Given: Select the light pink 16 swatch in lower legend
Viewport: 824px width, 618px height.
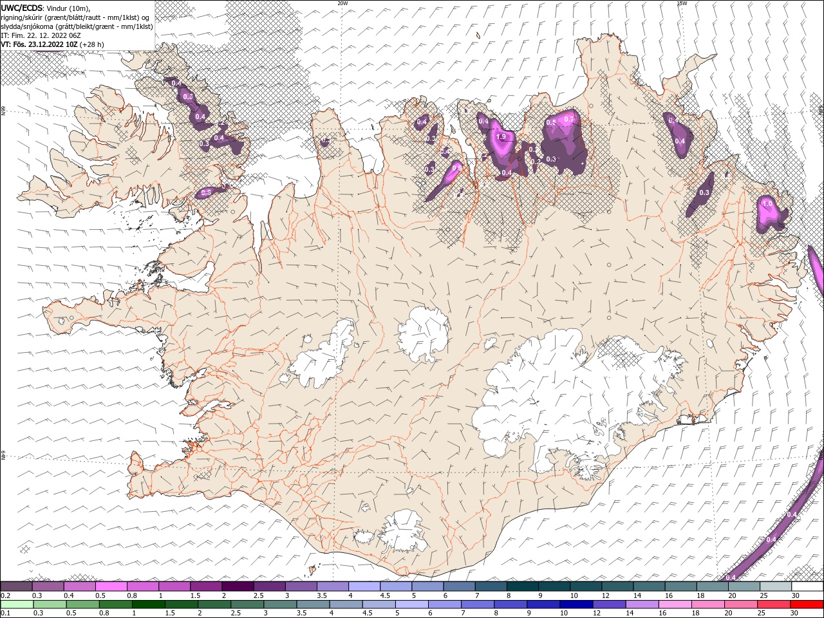Looking at the screenshot, I should (675, 604).
